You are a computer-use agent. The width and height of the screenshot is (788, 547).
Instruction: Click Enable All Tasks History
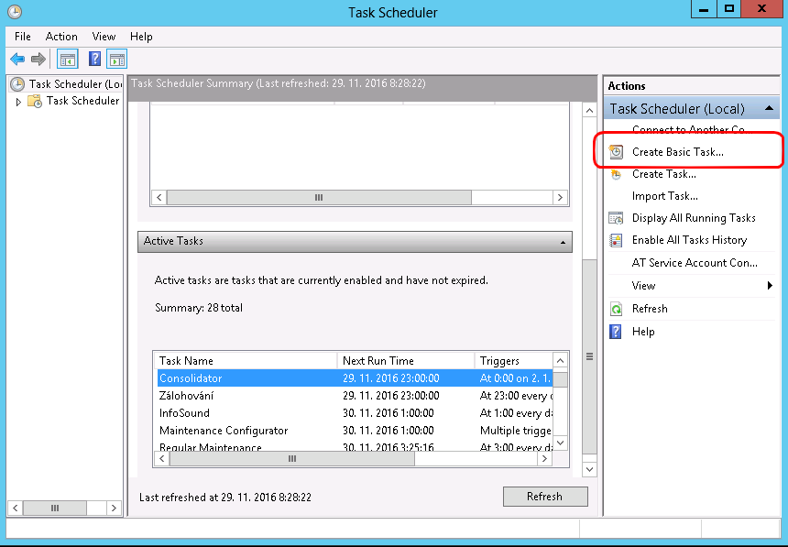pos(688,240)
